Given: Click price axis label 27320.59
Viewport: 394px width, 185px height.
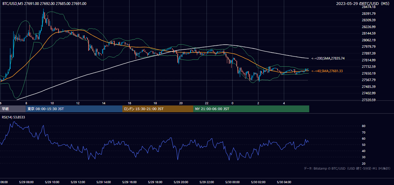Looking at the screenshot, I should 368,100.
